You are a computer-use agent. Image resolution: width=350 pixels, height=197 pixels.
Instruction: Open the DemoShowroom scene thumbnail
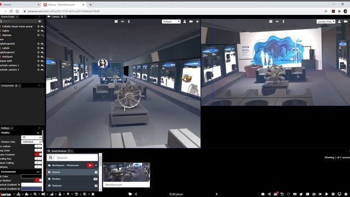(126, 175)
